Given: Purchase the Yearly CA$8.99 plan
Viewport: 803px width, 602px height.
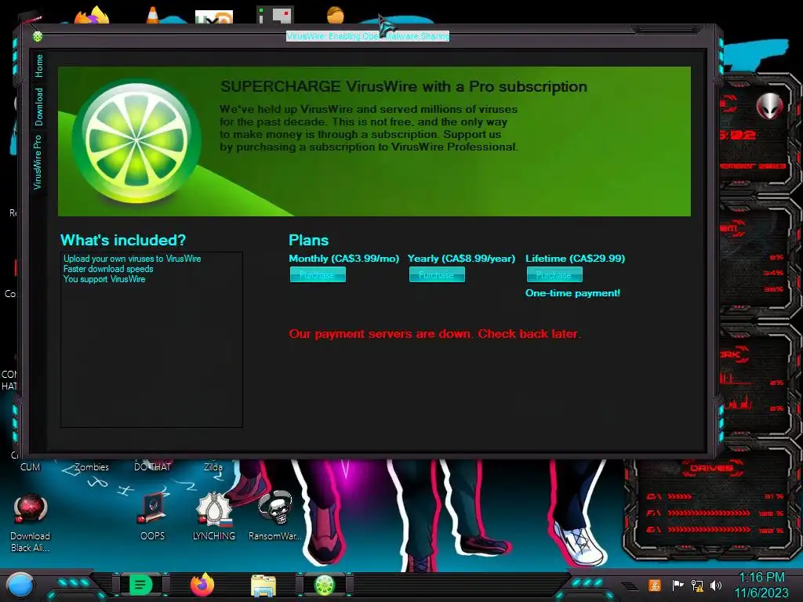Looking at the screenshot, I should tap(437, 275).
